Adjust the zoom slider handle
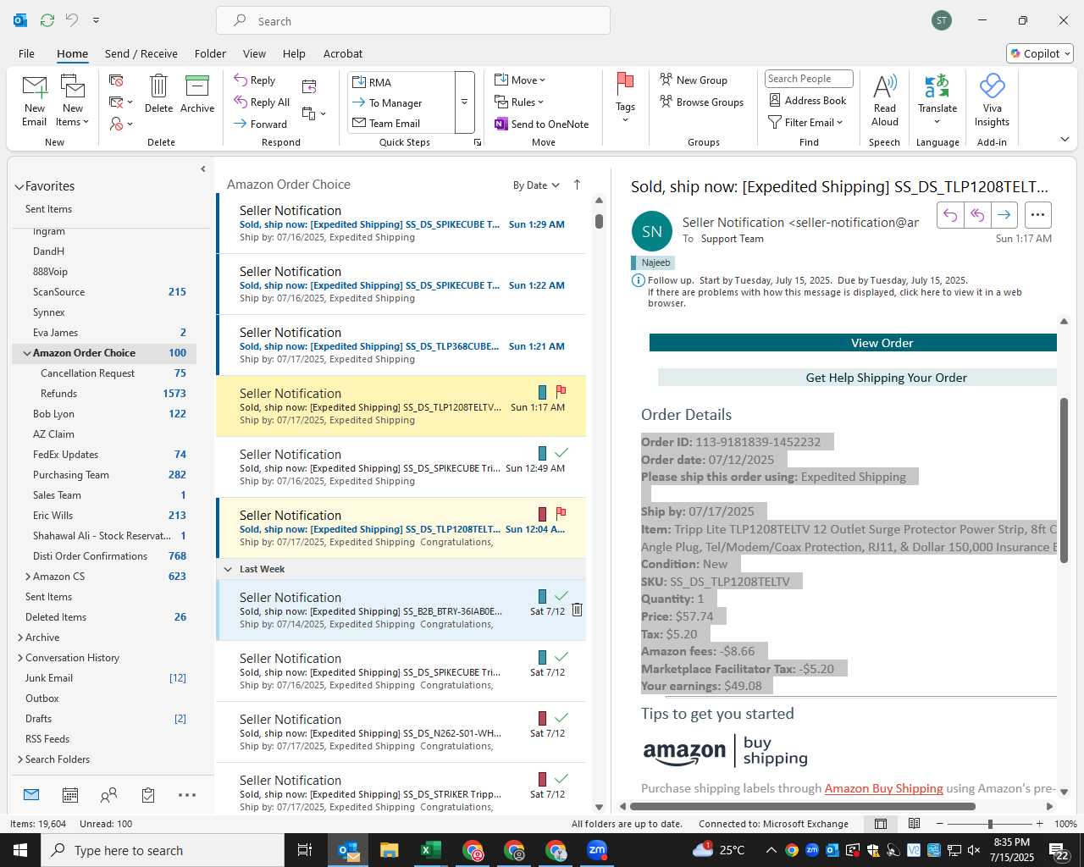Image resolution: width=1084 pixels, height=867 pixels. tap(990, 824)
